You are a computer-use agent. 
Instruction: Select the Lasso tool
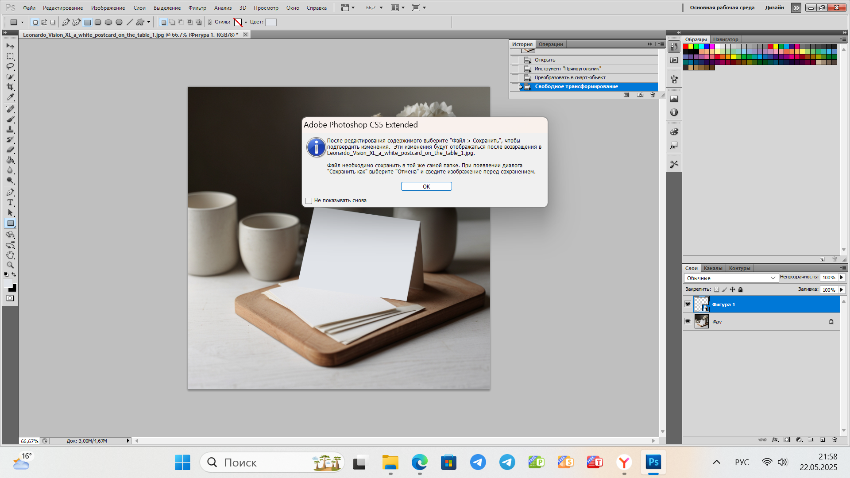[x=10, y=66]
